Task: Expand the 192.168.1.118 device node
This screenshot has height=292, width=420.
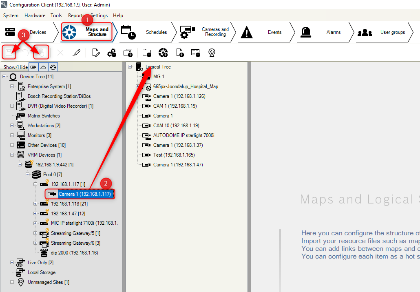Action: pos(35,204)
